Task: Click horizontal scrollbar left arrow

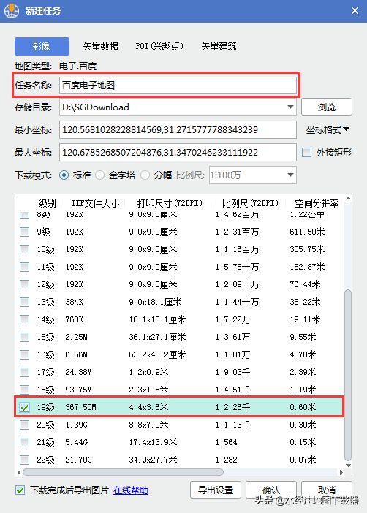Action: click(x=19, y=472)
